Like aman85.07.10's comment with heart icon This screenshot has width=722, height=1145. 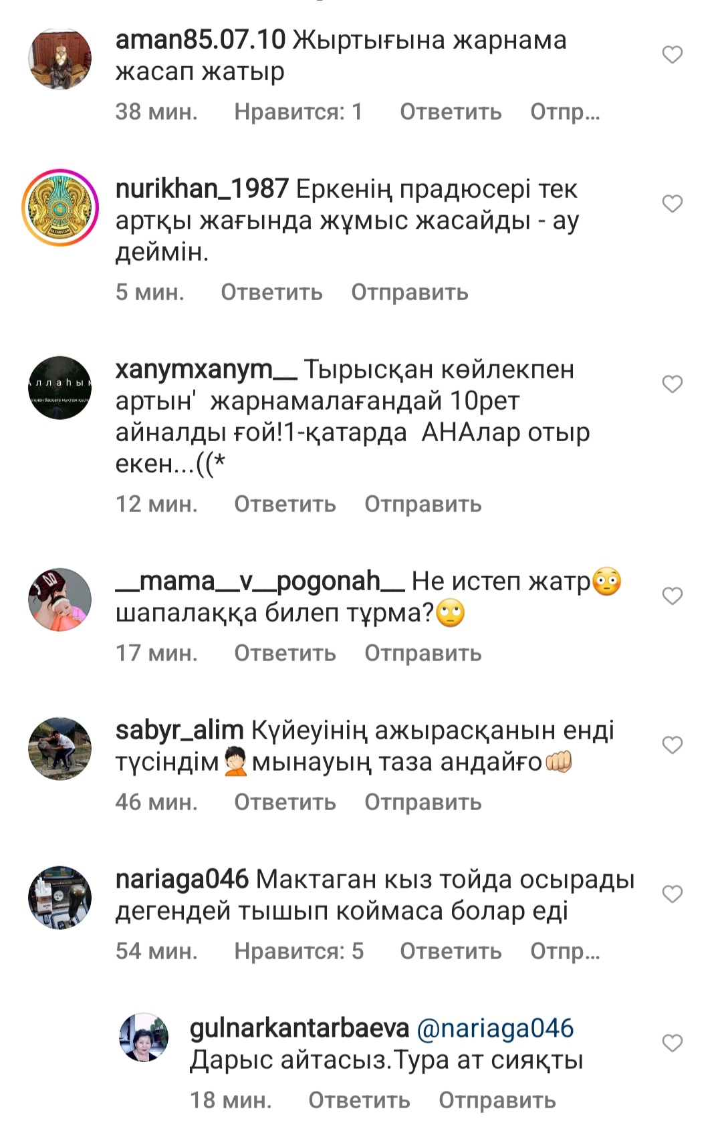(x=672, y=55)
